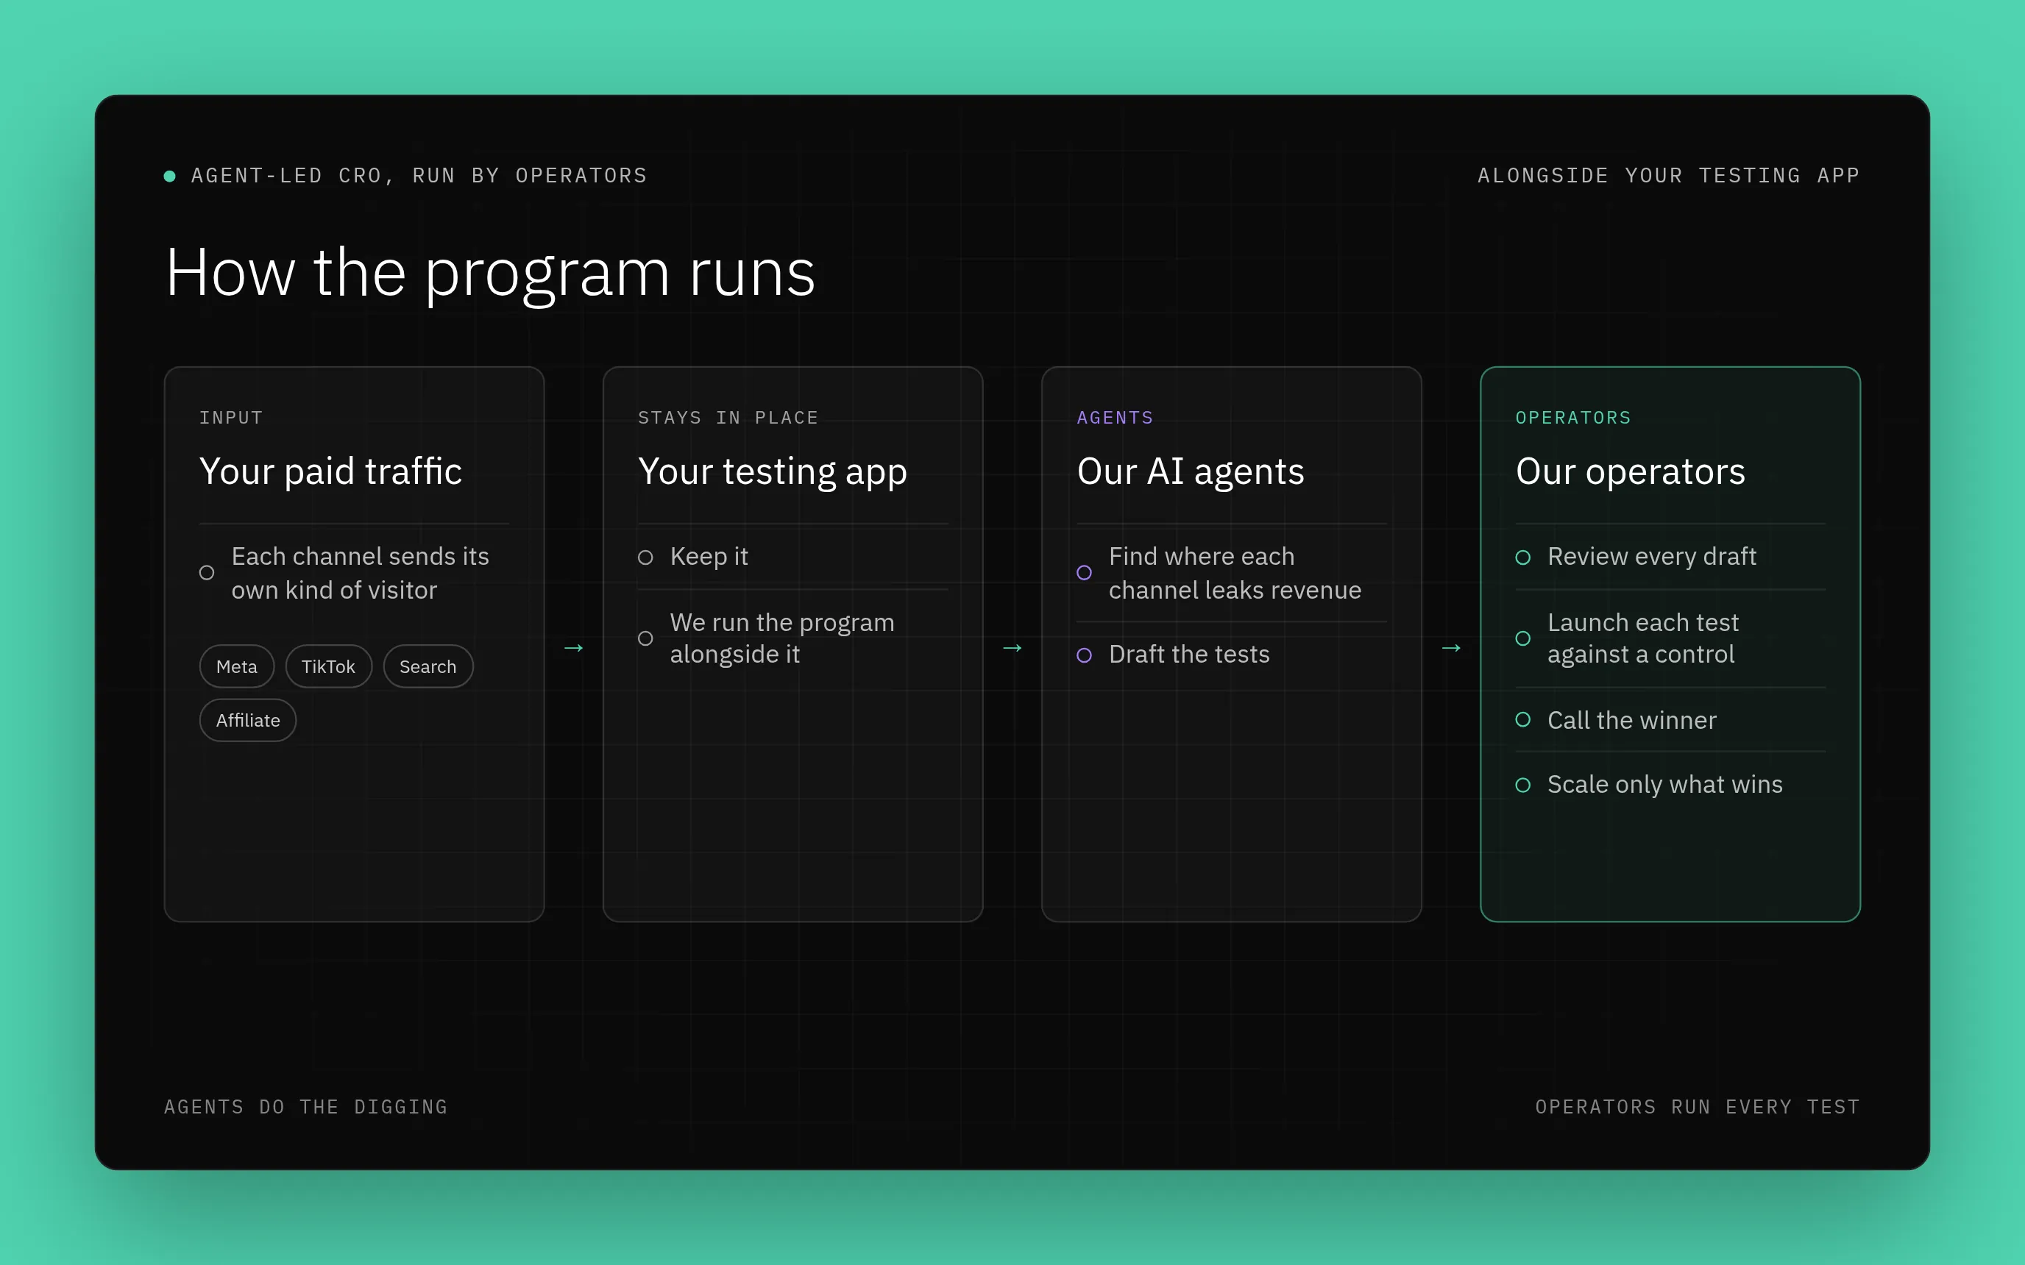
Task: Click the 'Our AI agents' card title
Action: [1190, 472]
